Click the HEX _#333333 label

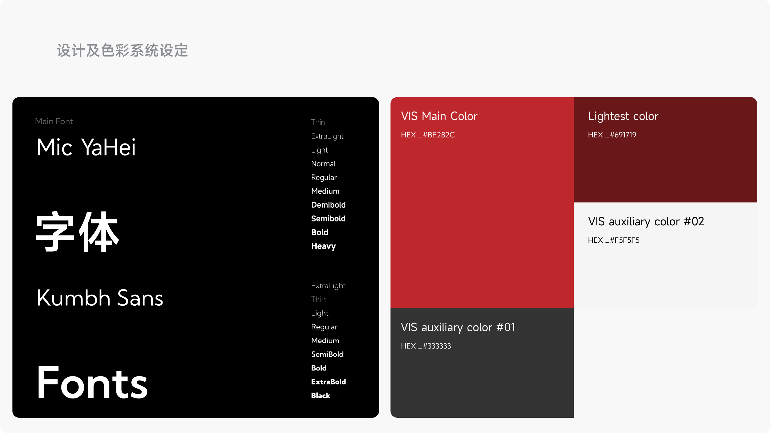[426, 346]
